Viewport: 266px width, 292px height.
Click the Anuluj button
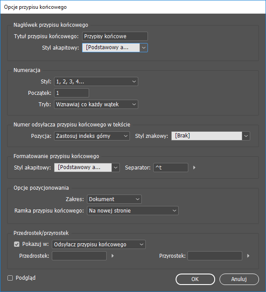click(239, 279)
